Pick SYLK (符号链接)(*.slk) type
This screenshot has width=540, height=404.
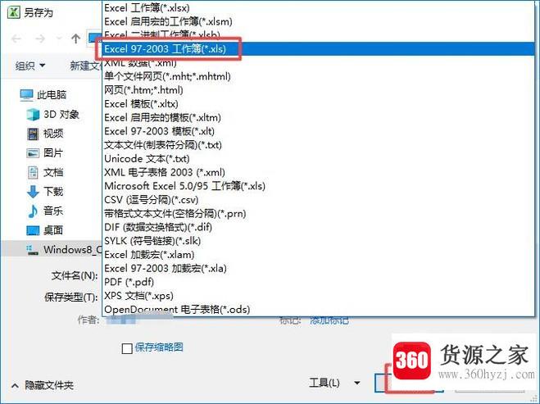click(x=318, y=241)
